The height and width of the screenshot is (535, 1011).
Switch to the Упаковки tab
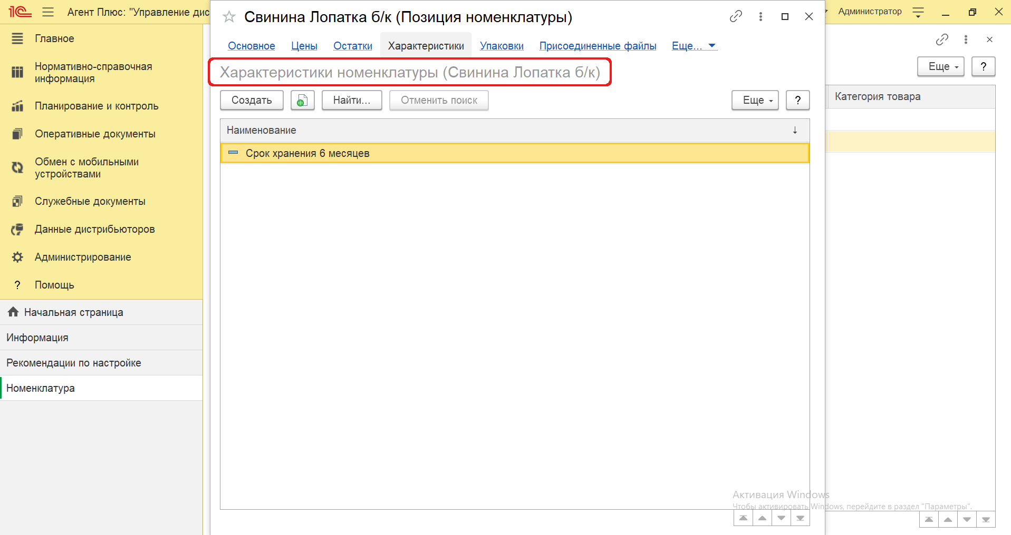point(502,46)
